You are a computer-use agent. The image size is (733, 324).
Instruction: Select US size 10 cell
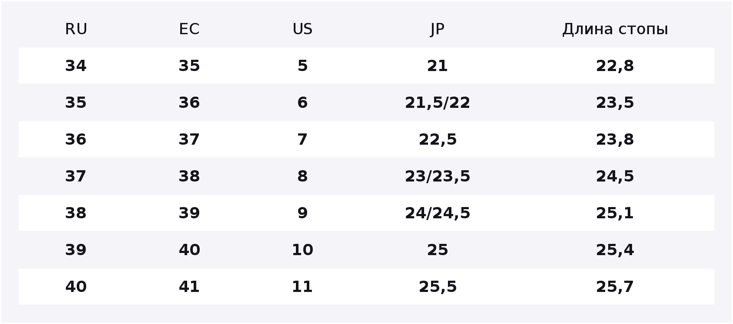[302, 250]
